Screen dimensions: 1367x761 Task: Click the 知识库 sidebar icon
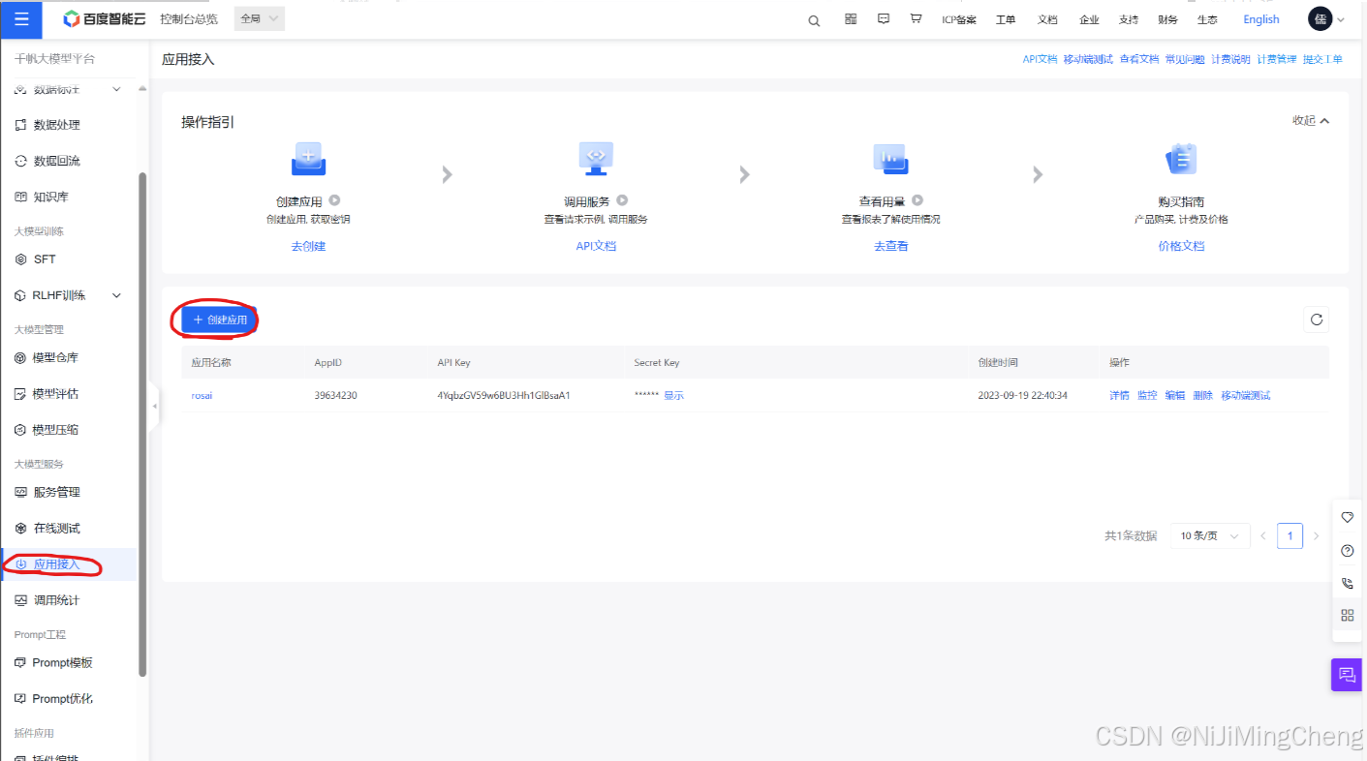pyautogui.click(x=21, y=197)
